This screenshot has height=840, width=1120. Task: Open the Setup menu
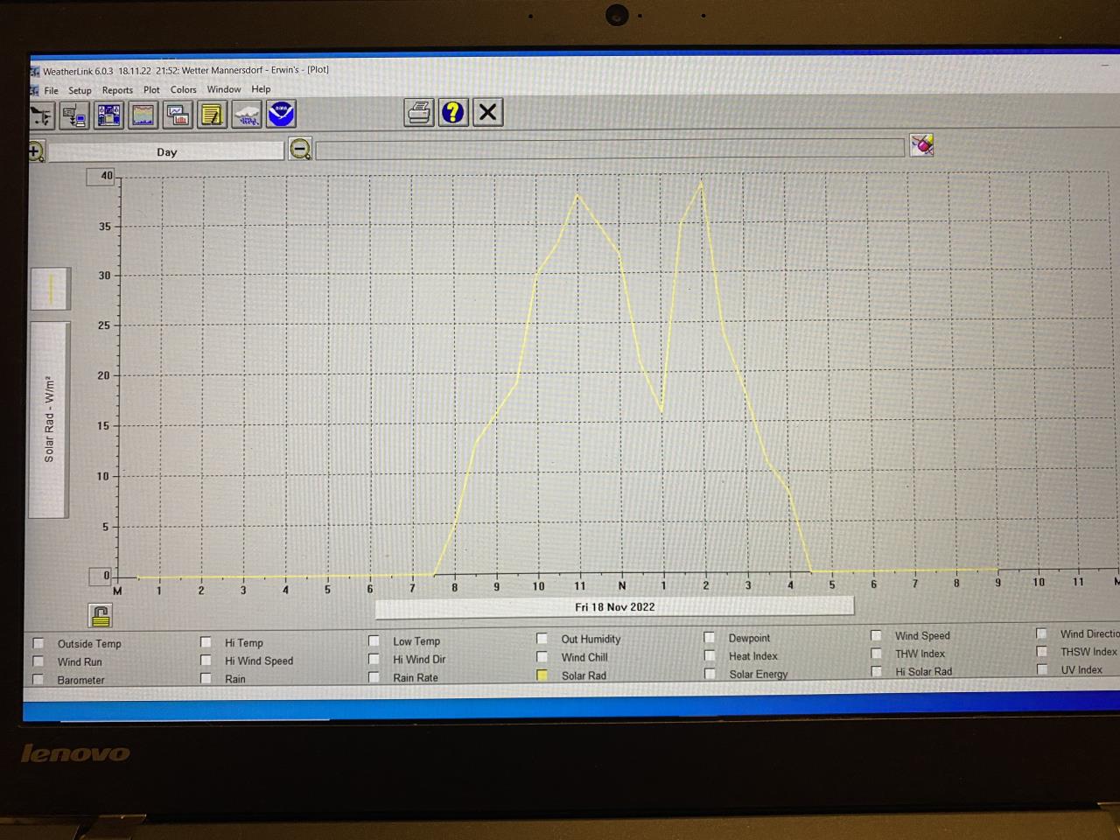(80, 91)
